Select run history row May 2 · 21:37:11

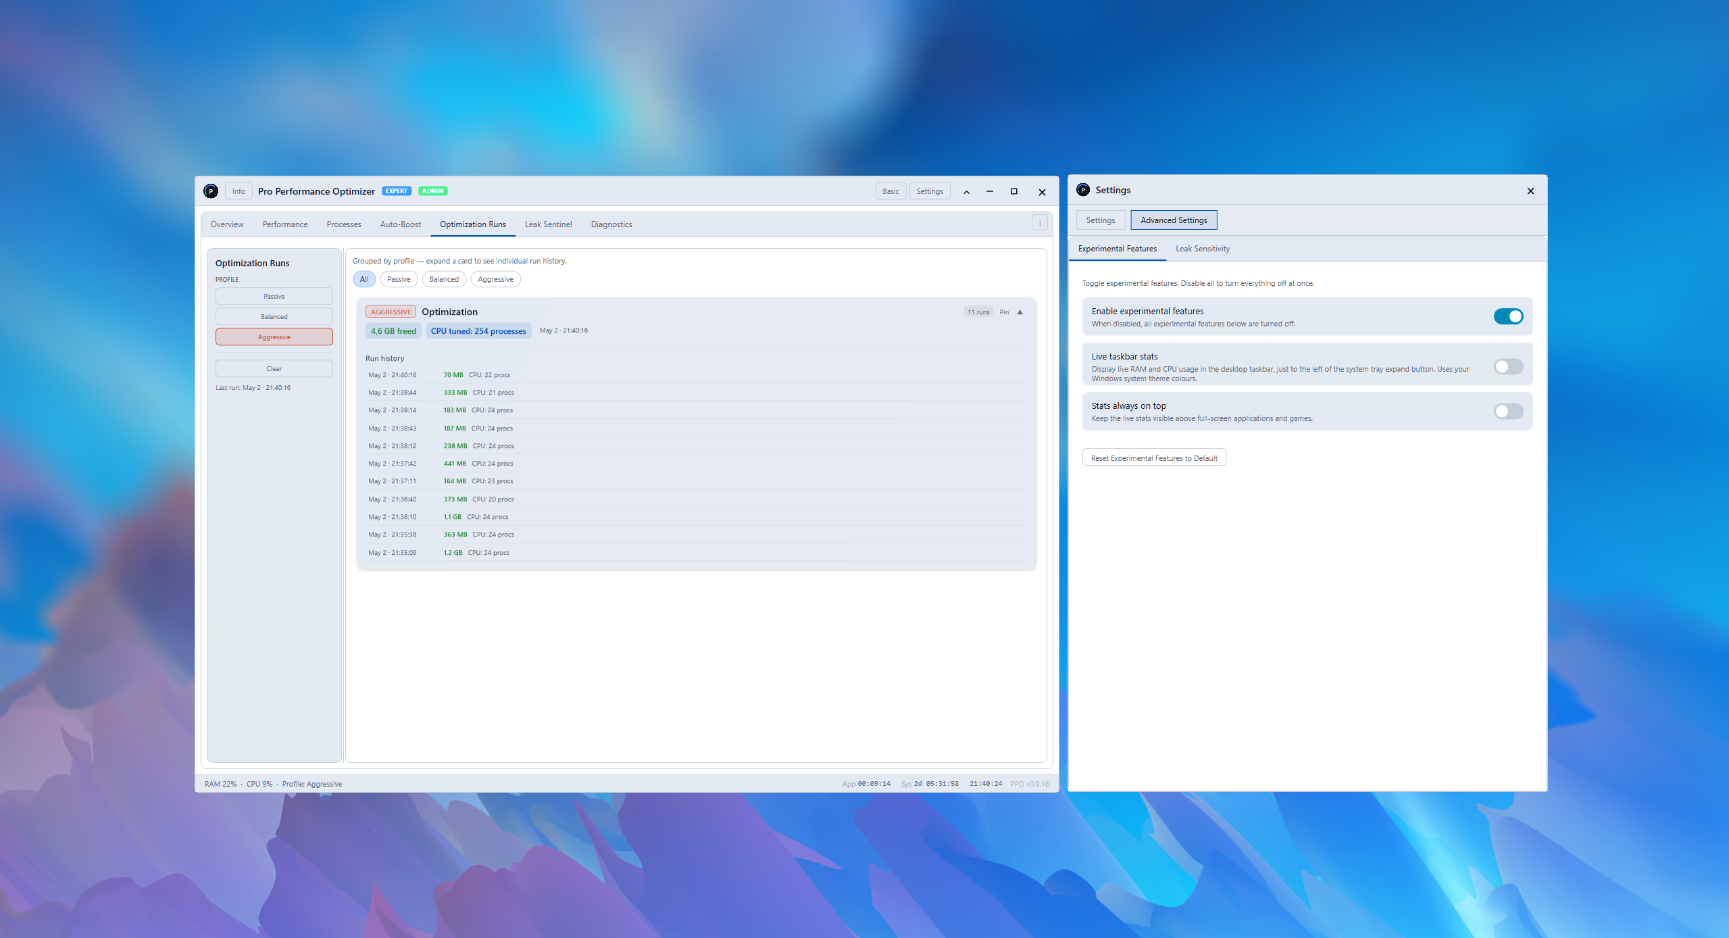696,481
